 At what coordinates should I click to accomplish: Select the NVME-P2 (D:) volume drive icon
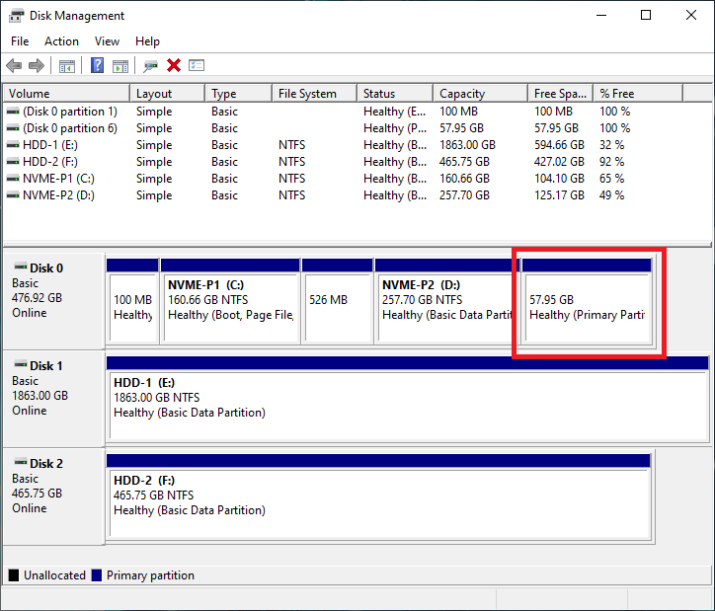(x=13, y=195)
